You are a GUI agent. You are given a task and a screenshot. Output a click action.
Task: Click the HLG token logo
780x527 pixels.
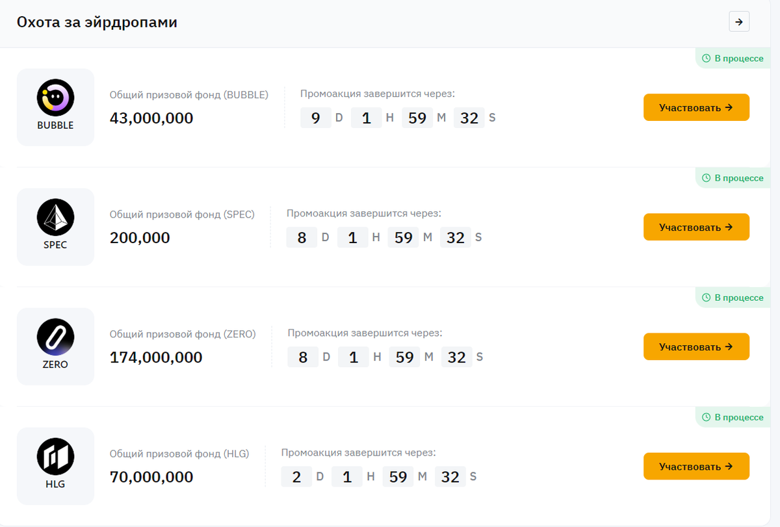coord(55,457)
